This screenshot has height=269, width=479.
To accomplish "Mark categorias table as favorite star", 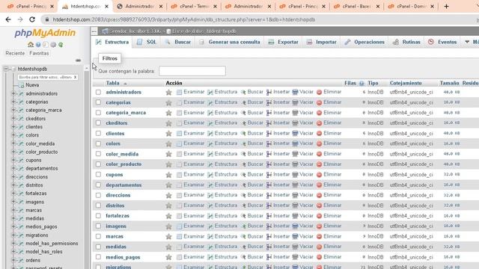I will [168, 102].
